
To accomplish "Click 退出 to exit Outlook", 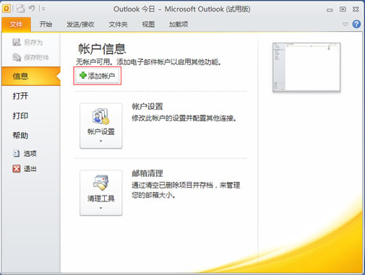I will point(25,169).
